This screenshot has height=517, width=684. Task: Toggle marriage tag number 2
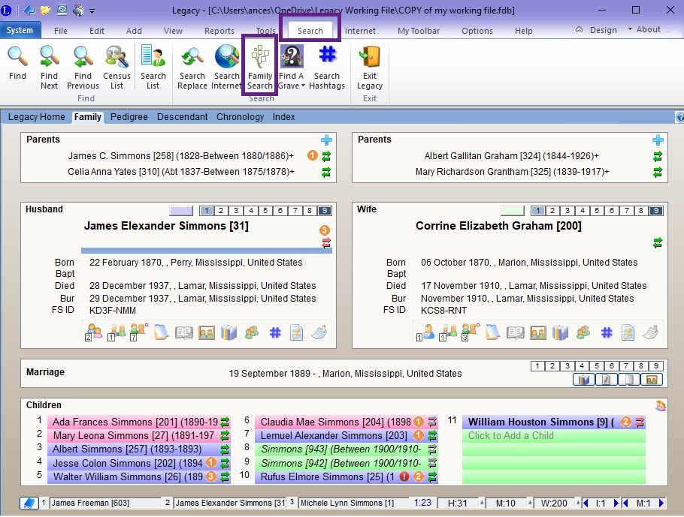[552, 366]
